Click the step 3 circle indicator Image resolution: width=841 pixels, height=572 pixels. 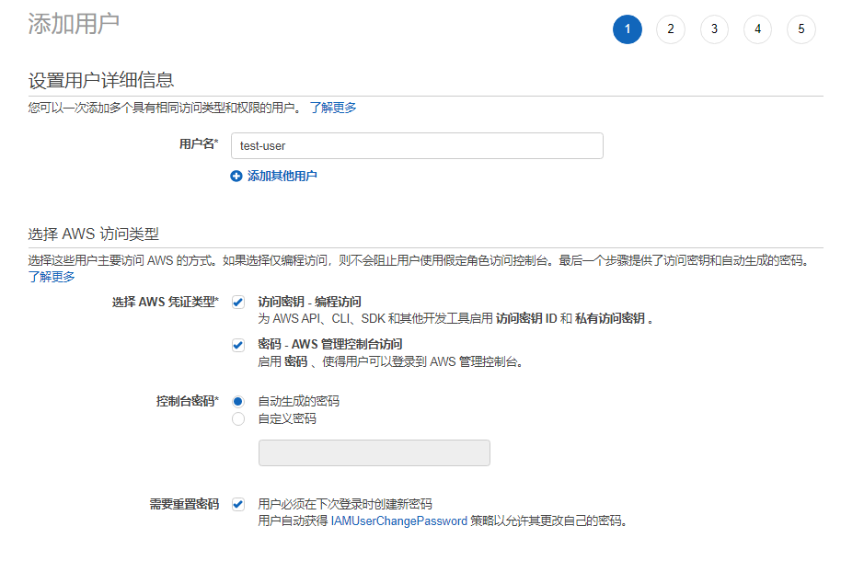pos(714,29)
